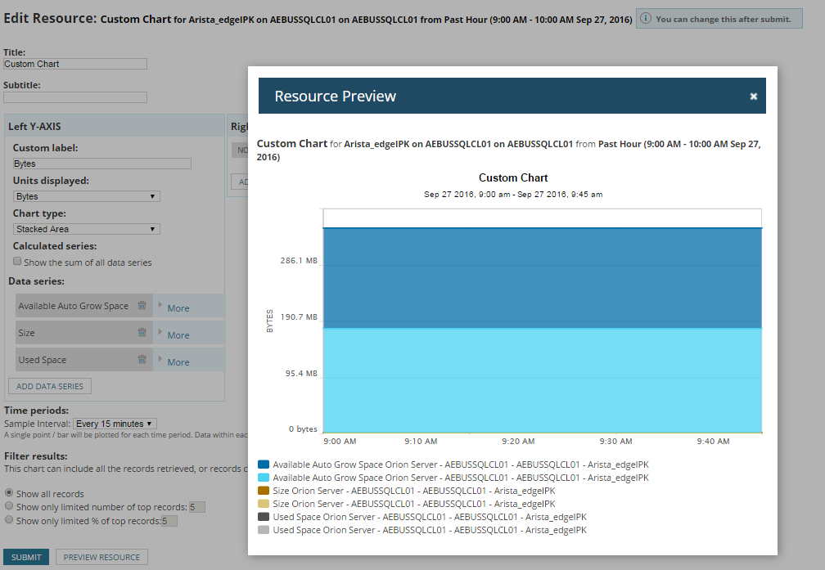Open the Units displayed dropdown

coord(86,196)
